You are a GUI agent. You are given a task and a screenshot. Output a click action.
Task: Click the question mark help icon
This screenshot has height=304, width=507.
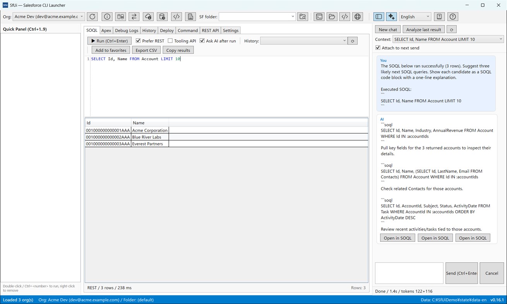point(453,17)
